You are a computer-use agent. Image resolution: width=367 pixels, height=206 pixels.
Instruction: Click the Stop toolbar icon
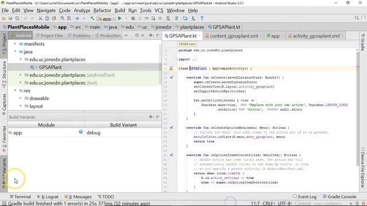pyautogui.click(x=161, y=18)
